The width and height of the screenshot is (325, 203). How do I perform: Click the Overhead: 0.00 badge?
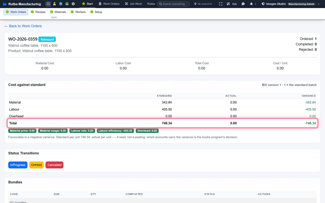pos(147,131)
